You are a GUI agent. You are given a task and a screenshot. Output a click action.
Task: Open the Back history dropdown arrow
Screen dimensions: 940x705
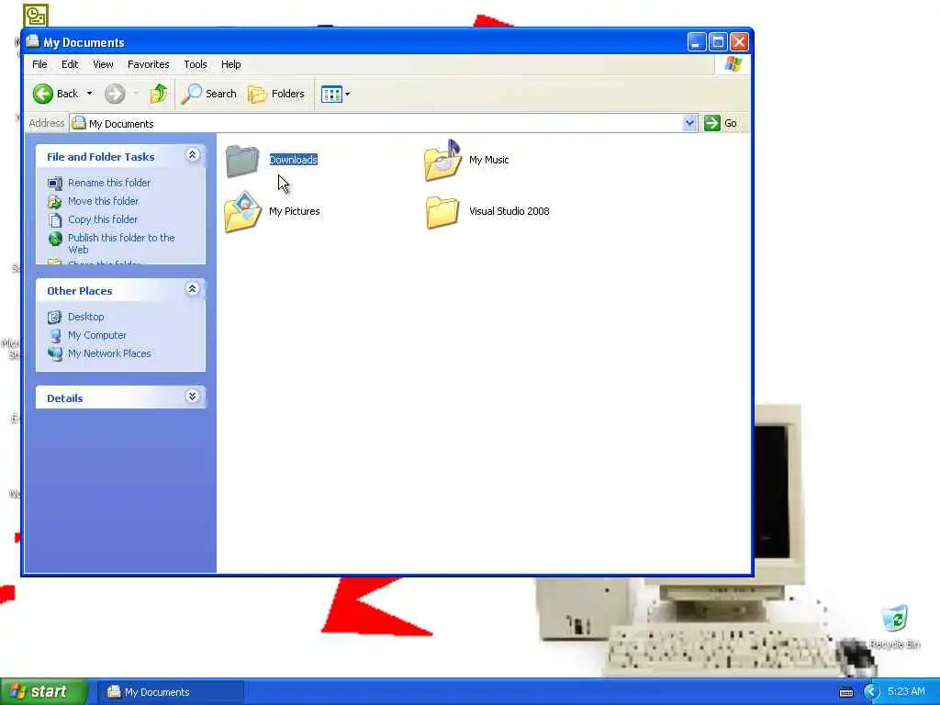point(89,94)
